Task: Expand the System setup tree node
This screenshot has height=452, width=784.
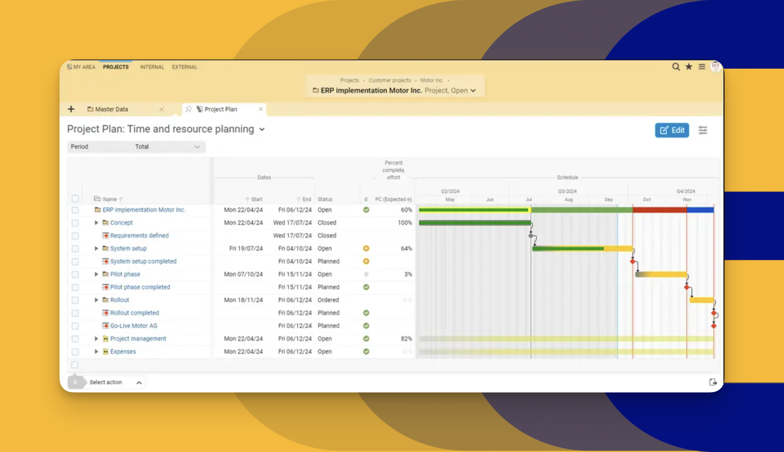Action: pos(96,248)
